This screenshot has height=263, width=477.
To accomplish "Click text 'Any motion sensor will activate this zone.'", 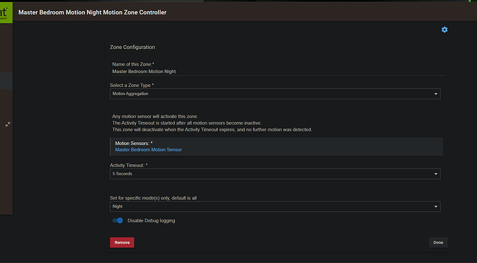I will click(155, 117).
